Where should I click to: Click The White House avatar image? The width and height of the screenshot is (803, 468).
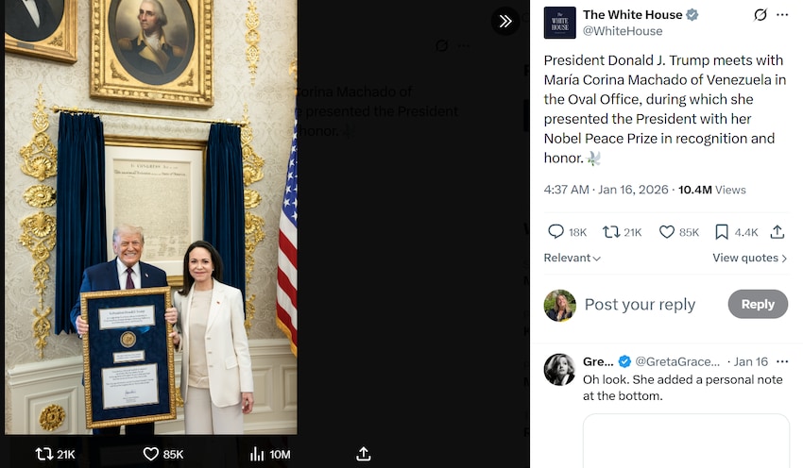[559, 23]
